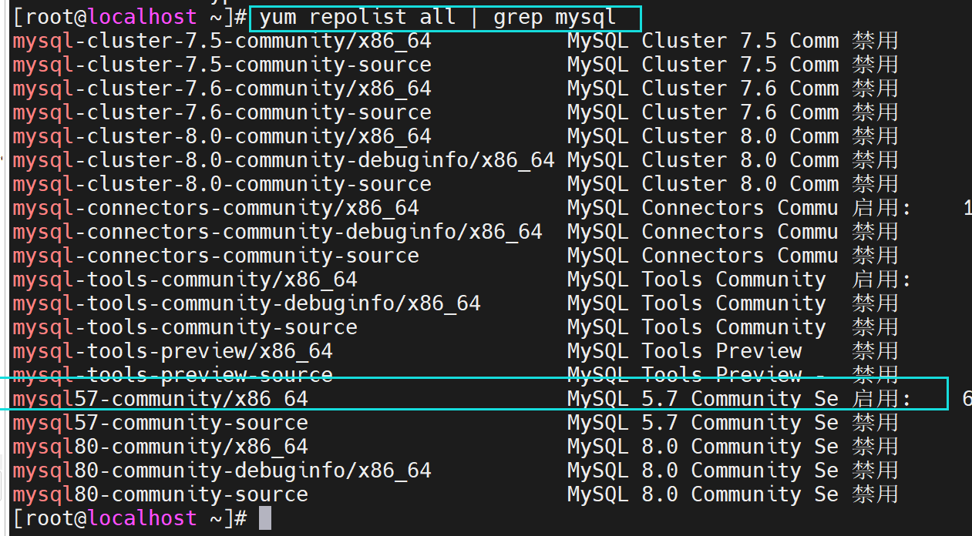Click the mysql57-community/x86_64 repo name
This screenshot has width=972, height=536.
point(160,399)
